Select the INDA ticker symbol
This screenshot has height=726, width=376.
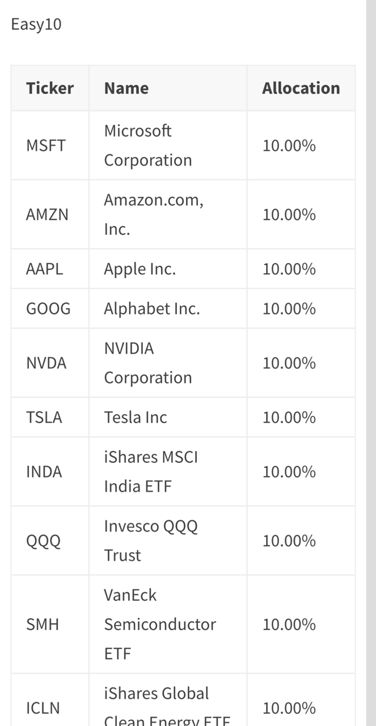pyautogui.click(x=44, y=472)
